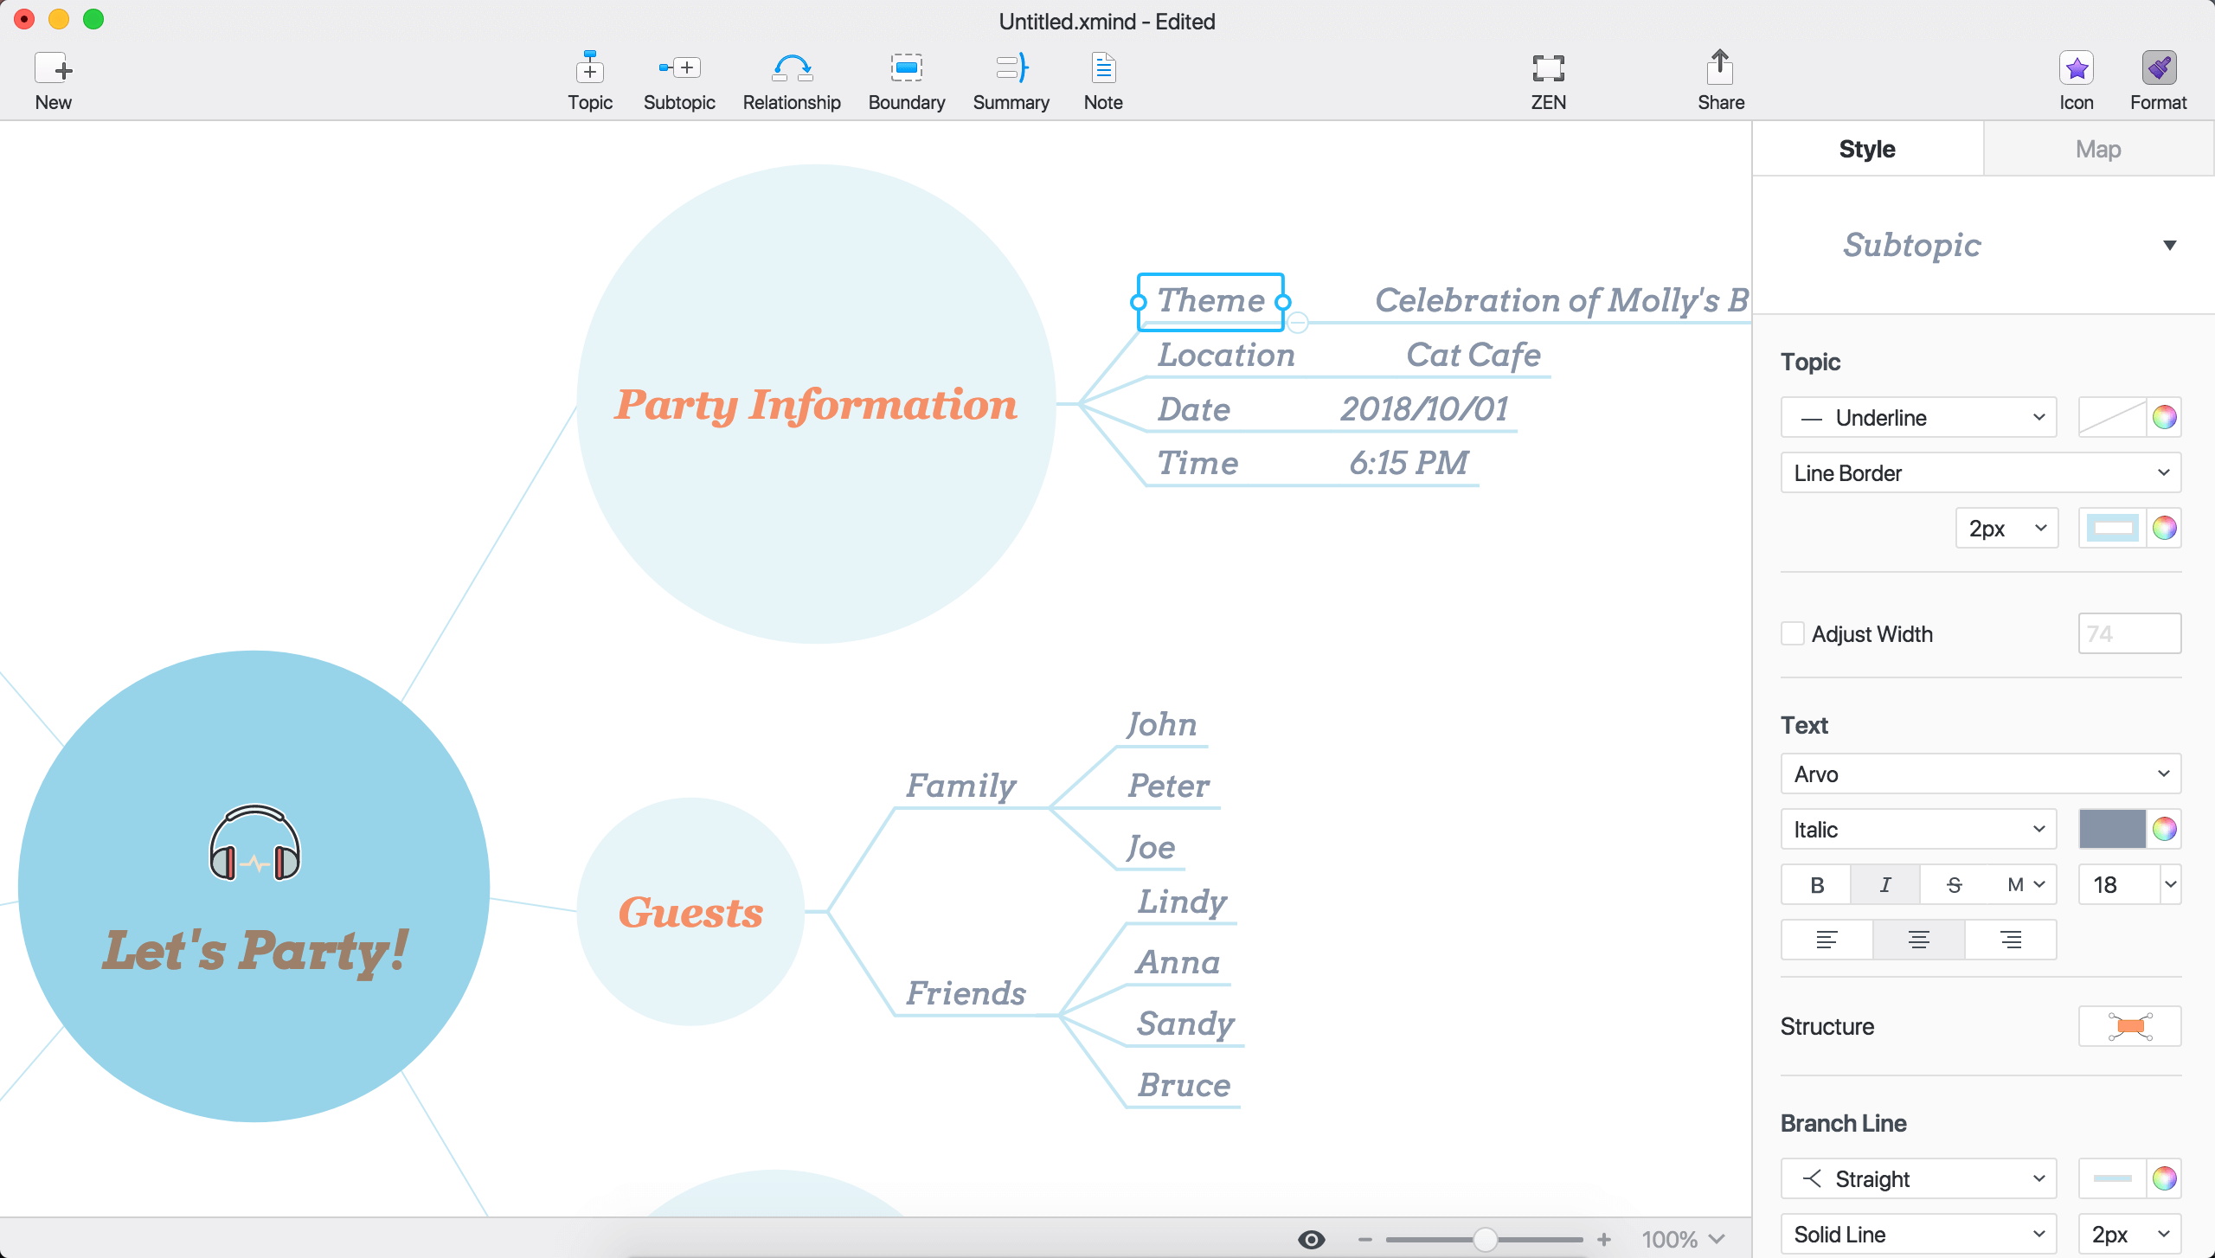The width and height of the screenshot is (2215, 1258).
Task: Click the topic fill color swatch
Action: pyautogui.click(x=2112, y=417)
